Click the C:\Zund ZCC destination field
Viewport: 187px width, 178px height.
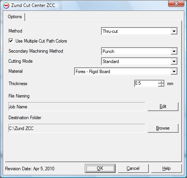click(77, 128)
